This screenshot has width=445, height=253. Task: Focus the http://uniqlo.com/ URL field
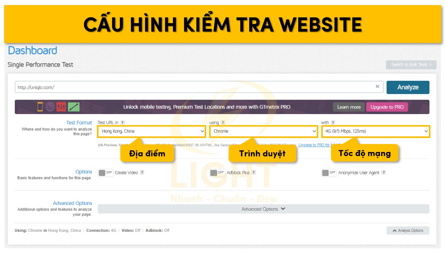[x=199, y=87]
